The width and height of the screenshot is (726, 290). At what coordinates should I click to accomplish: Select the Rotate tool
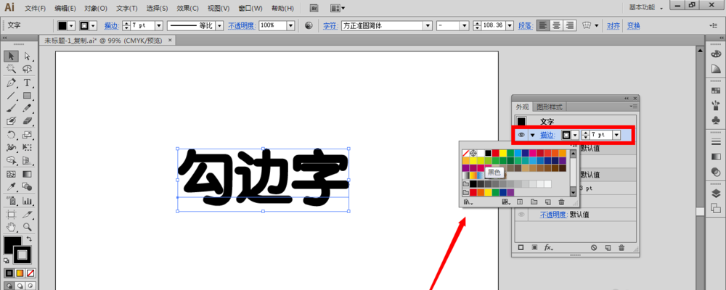point(12,135)
